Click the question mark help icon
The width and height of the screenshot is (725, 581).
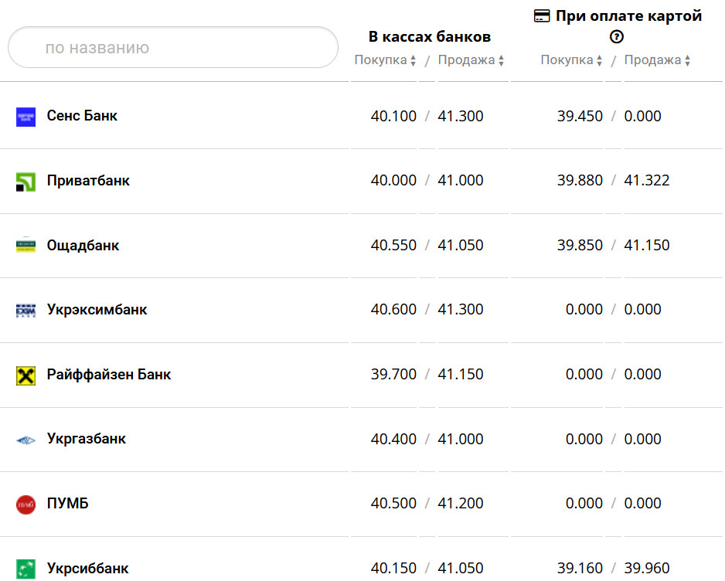(x=617, y=36)
